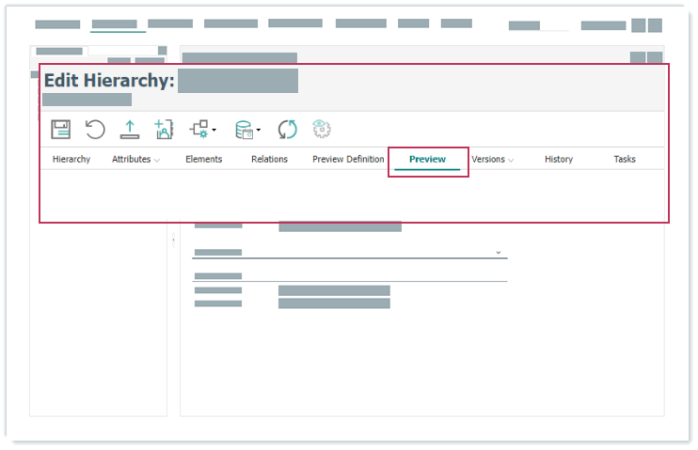Screen dimensions: 698x450
Task: Select the Preview tab
Action: click(x=427, y=160)
